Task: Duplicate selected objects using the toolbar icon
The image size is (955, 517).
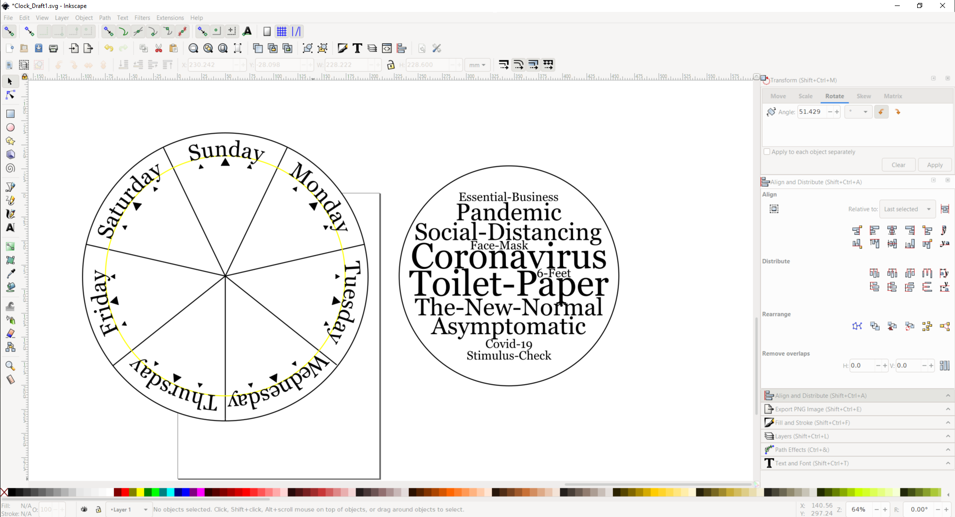Action: pos(258,48)
